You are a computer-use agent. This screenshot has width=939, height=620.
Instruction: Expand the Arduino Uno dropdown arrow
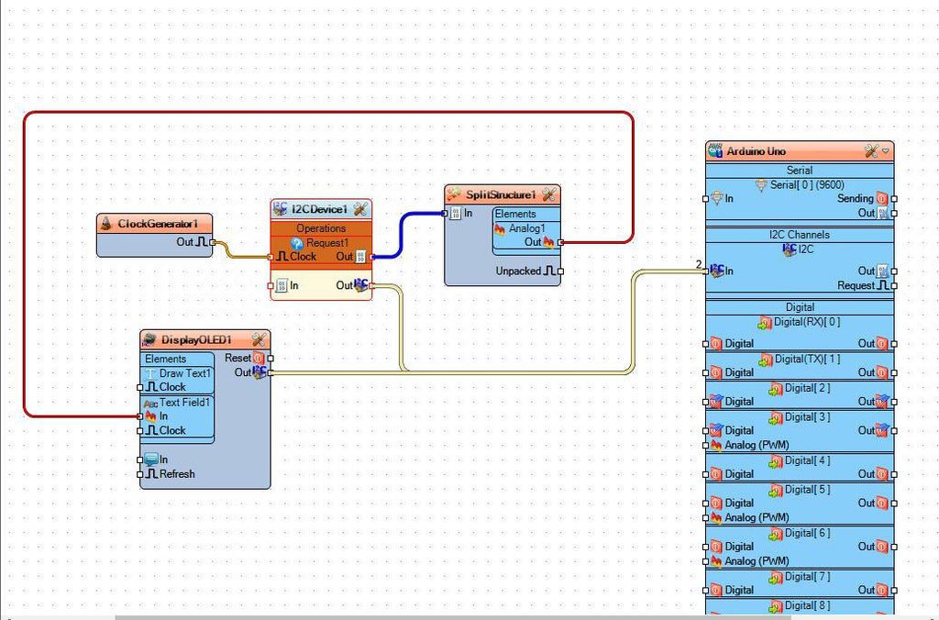point(886,151)
